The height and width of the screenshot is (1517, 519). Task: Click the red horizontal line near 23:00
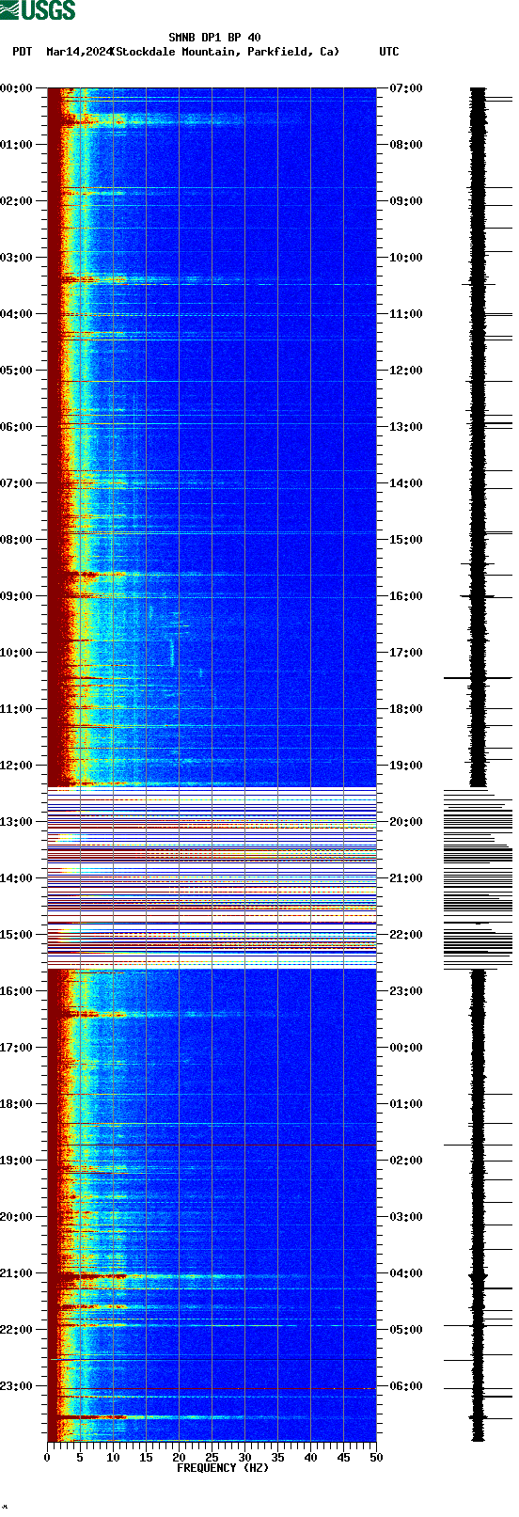212,1388
